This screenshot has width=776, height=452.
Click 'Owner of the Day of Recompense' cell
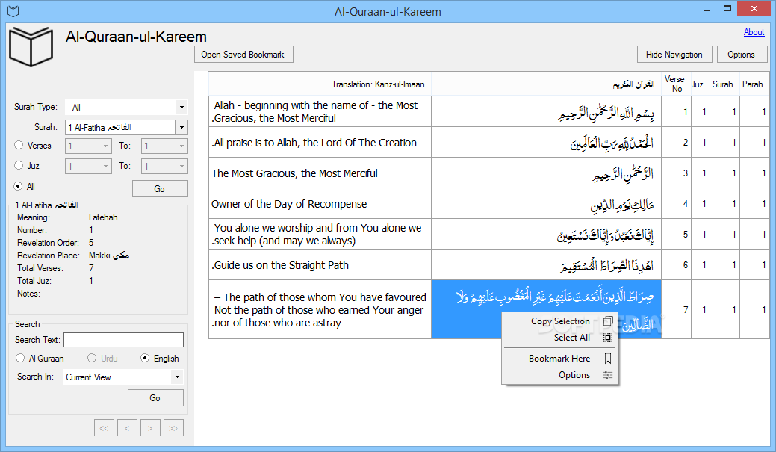[x=320, y=204]
